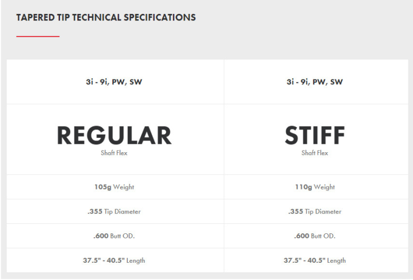This screenshot has width=413, height=280.
Task: Select the STIFF shaft flex title
Action: [x=315, y=135]
